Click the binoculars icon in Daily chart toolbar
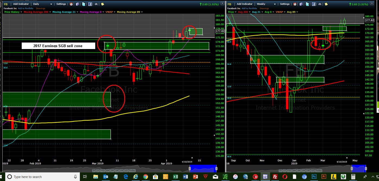This screenshot has width=379, height=181. click(96, 4)
